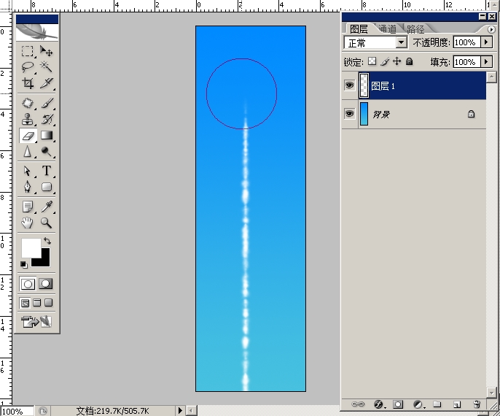Select the Dodge tool
The height and width of the screenshot is (416, 500).
[x=47, y=151]
